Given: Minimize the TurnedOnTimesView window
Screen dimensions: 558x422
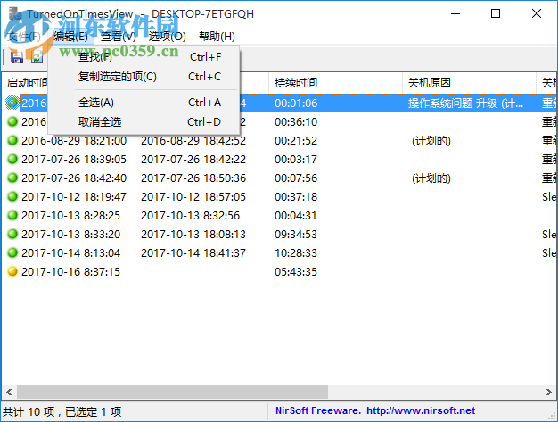Looking at the screenshot, I should (455, 13).
